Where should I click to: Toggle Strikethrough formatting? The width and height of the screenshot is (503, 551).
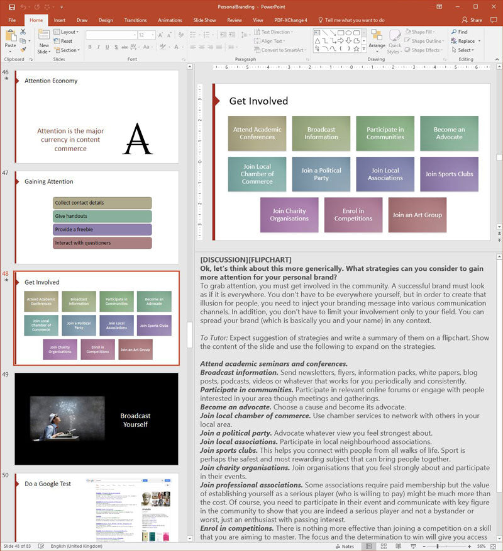click(124, 47)
